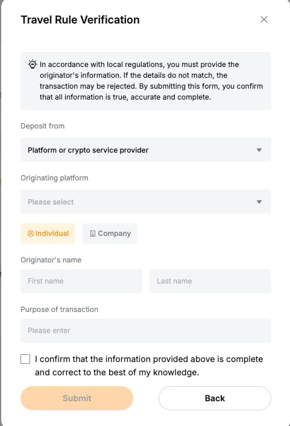Image resolution: width=290 pixels, height=426 pixels.
Task: Click the building icon on Company button
Action: (x=93, y=234)
